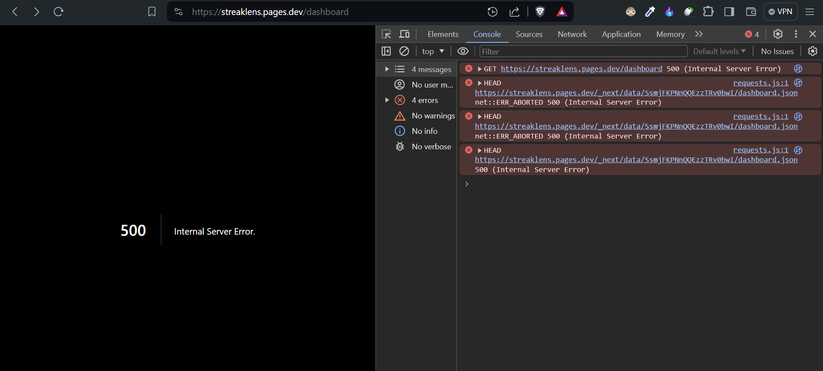Expand the 4 messages group
Image resolution: width=823 pixels, height=371 pixels.
(x=387, y=69)
